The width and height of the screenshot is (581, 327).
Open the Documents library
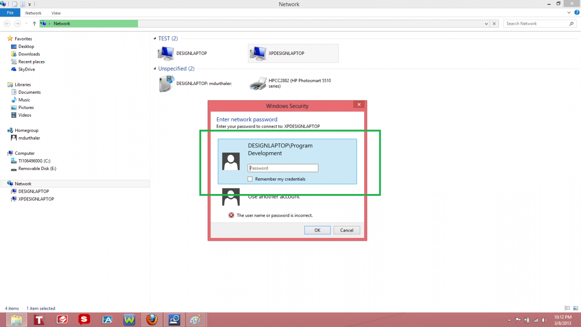click(x=26, y=92)
